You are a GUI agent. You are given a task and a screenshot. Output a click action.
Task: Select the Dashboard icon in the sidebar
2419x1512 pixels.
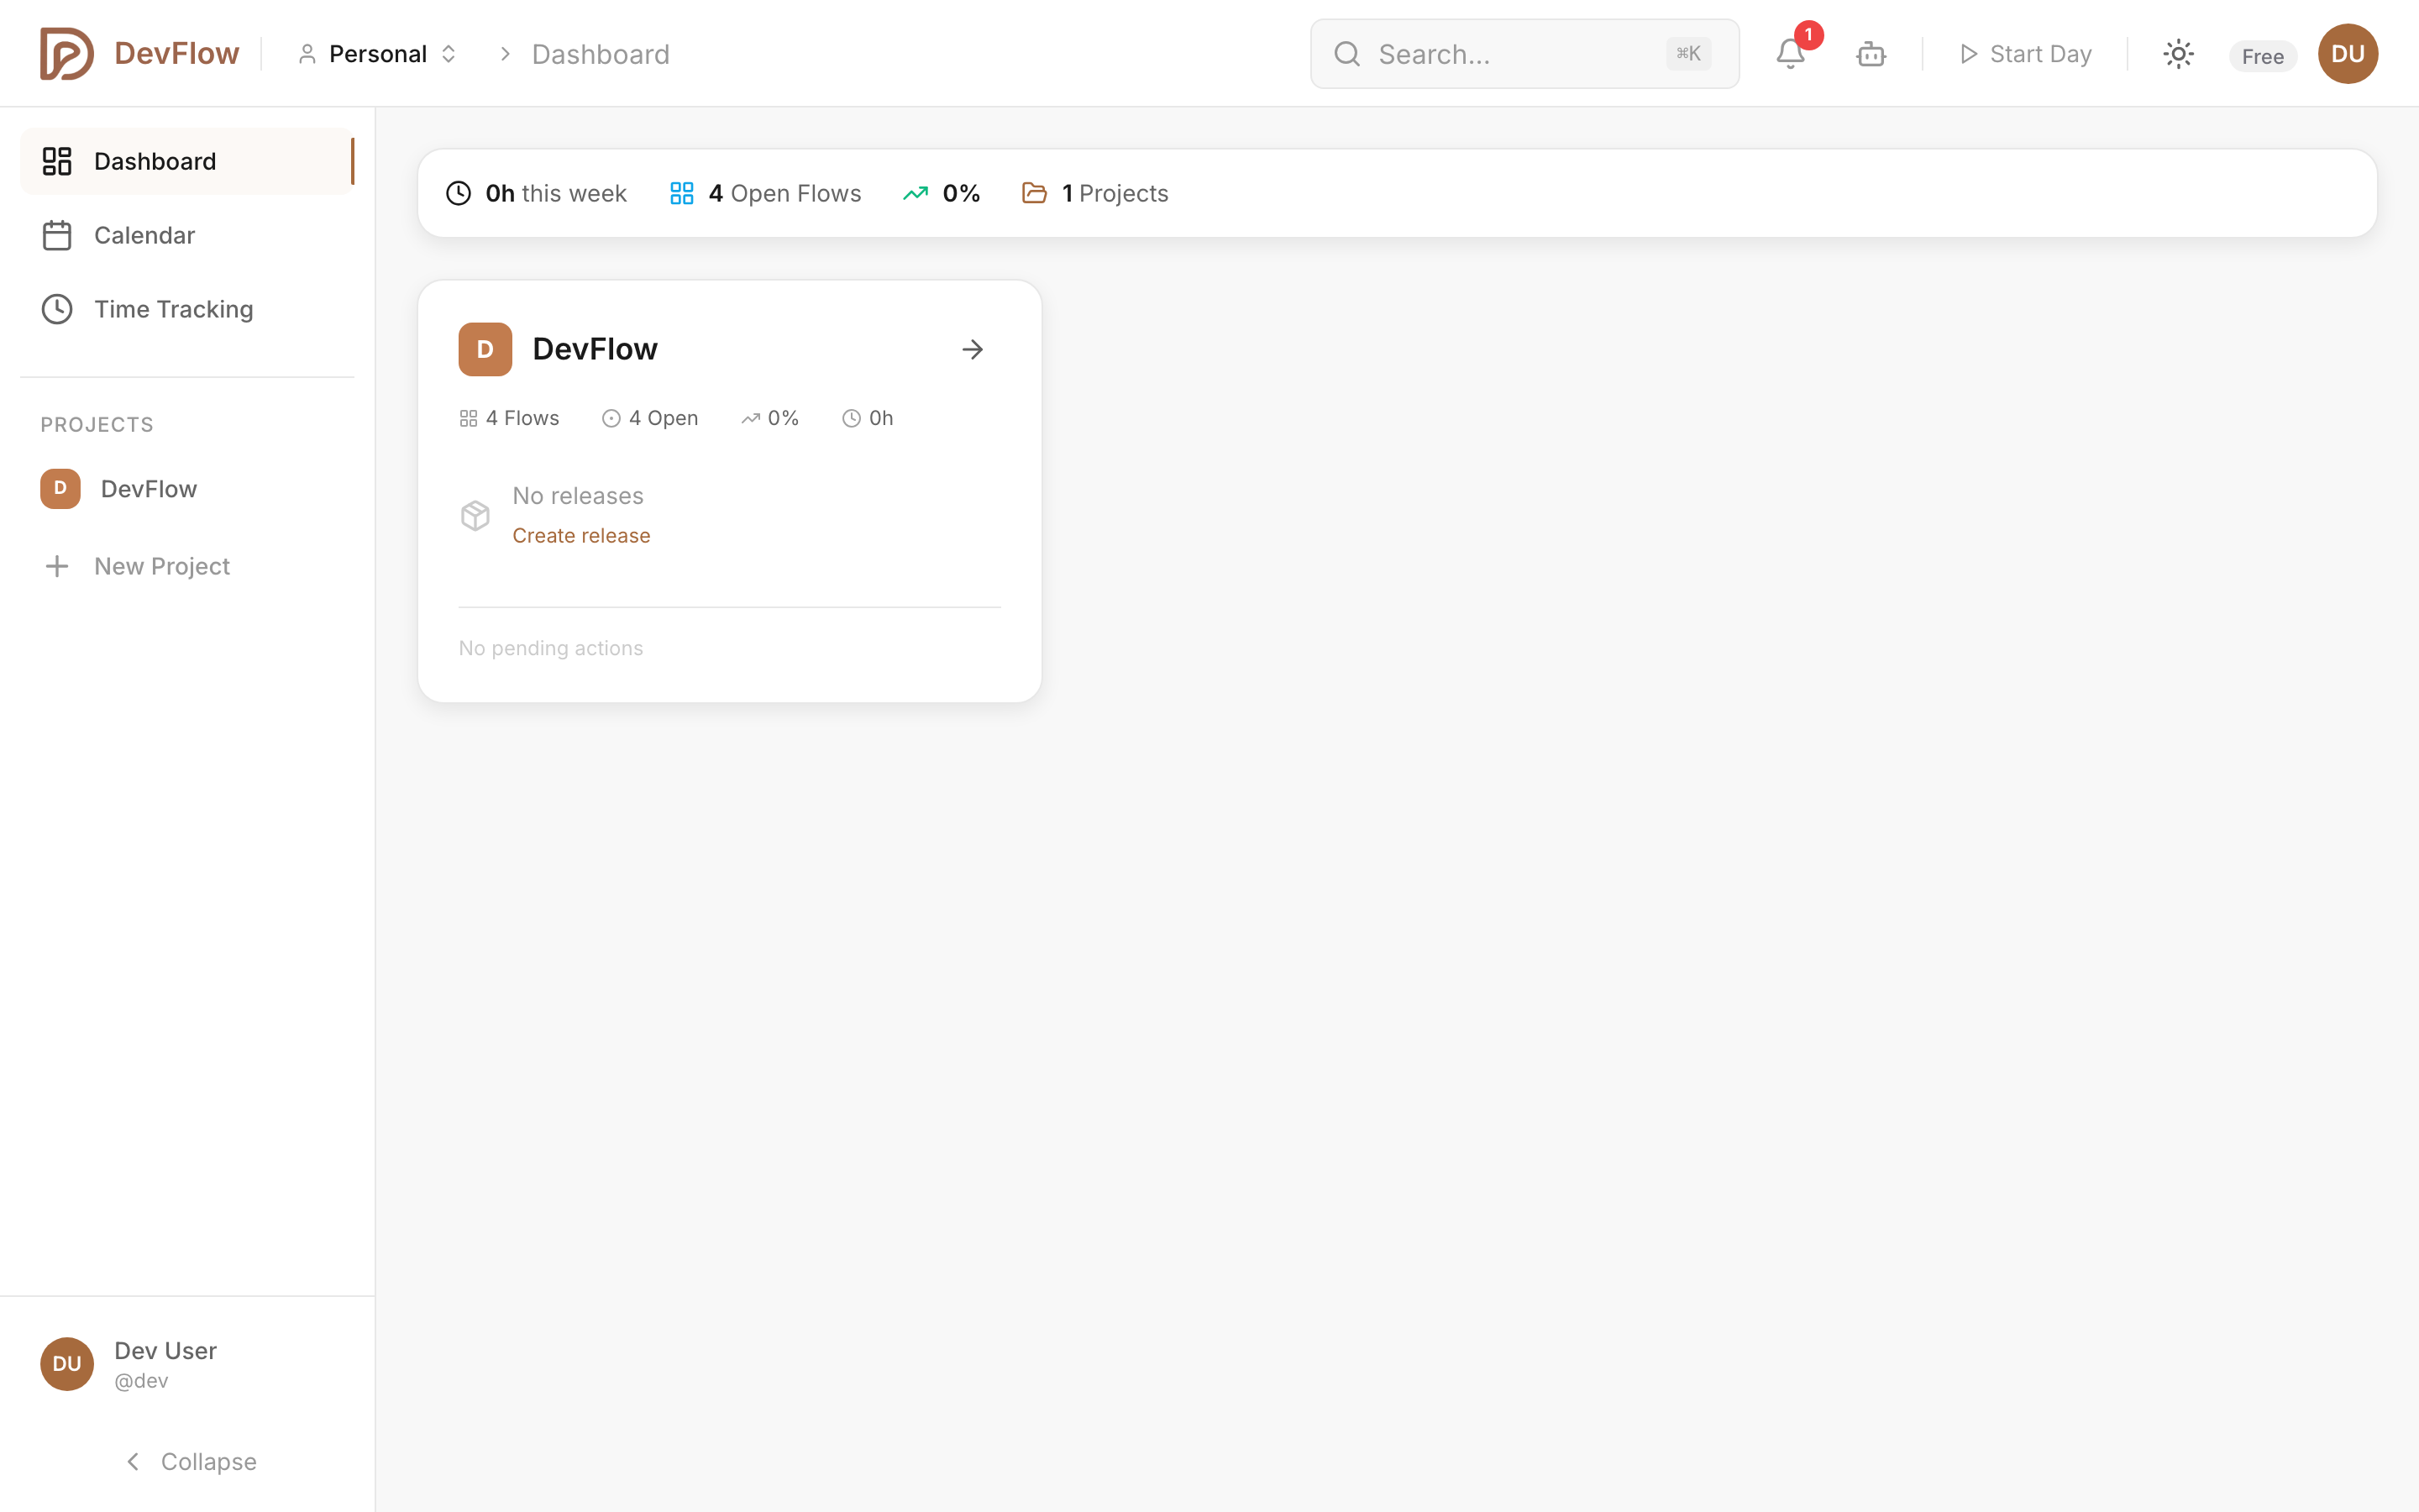point(56,161)
